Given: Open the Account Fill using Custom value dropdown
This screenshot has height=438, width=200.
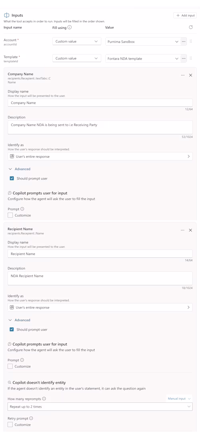Looking at the screenshot, I should [77, 41].
